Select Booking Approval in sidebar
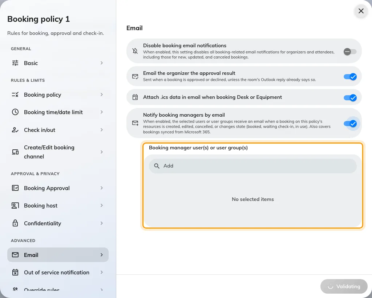 tap(58, 188)
